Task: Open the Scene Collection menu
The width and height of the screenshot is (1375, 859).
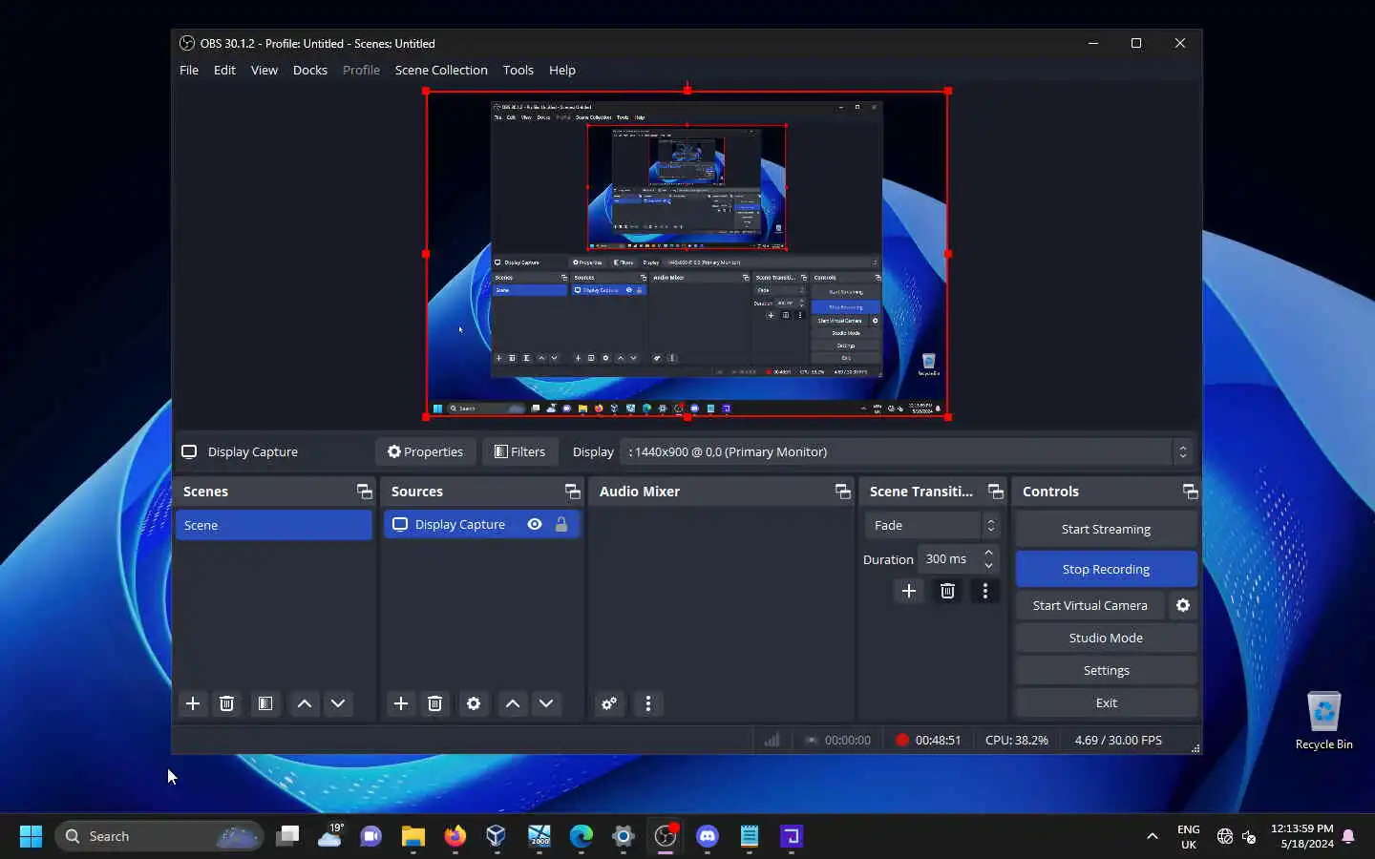Action: click(x=441, y=70)
